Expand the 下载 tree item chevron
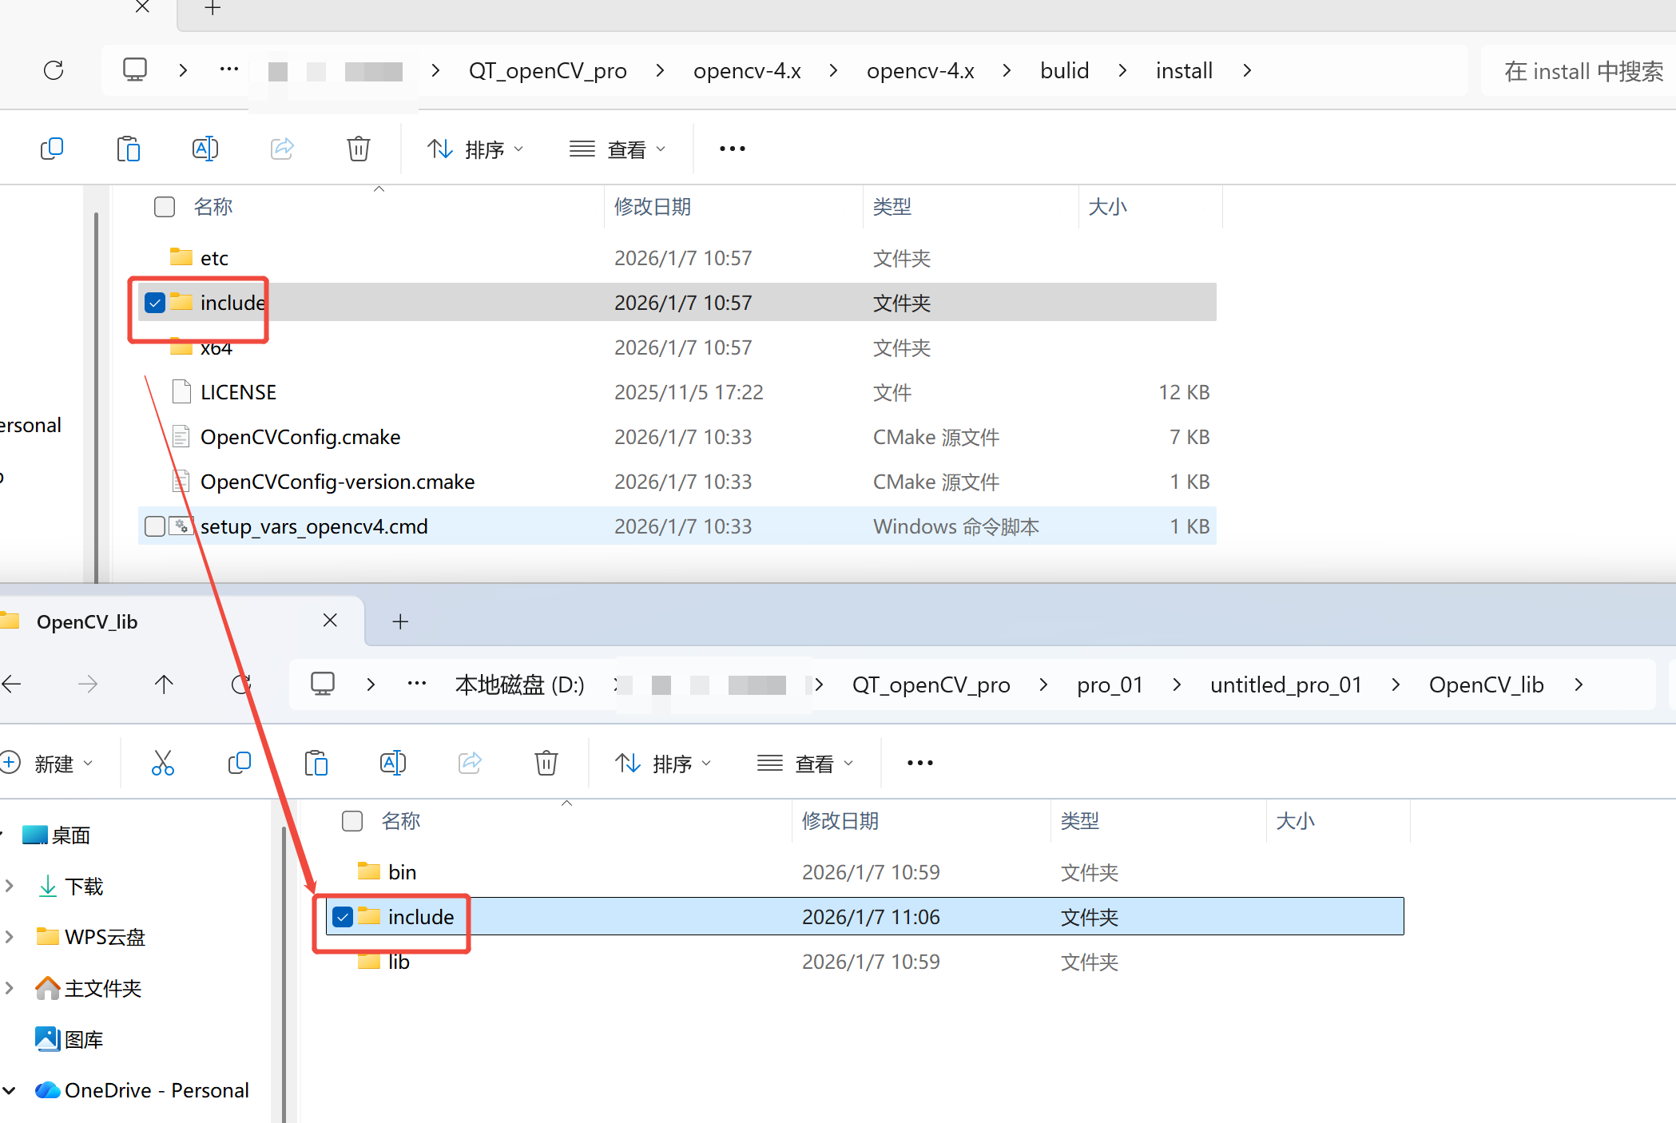 pos(10,886)
